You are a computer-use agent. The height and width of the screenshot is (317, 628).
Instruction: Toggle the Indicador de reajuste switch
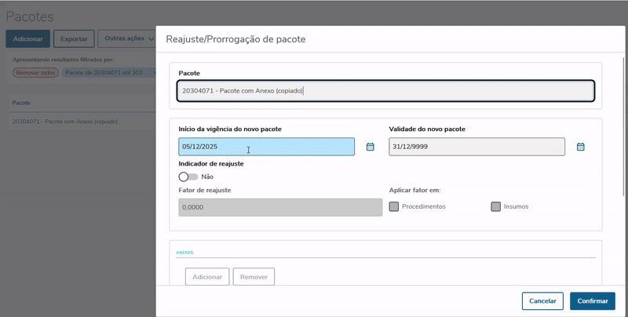pyautogui.click(x=188, y=177)
